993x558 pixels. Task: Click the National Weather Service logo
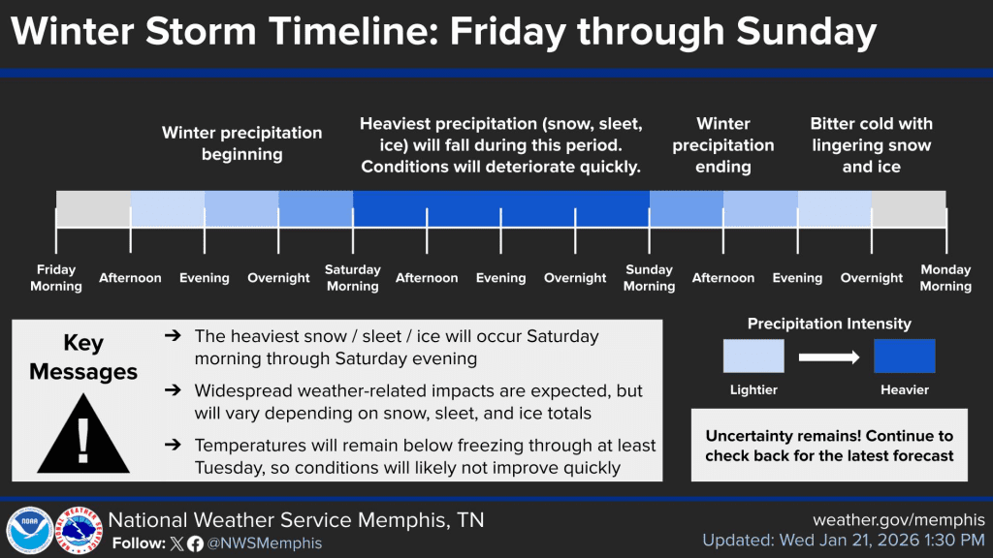(x=80, y=530)
